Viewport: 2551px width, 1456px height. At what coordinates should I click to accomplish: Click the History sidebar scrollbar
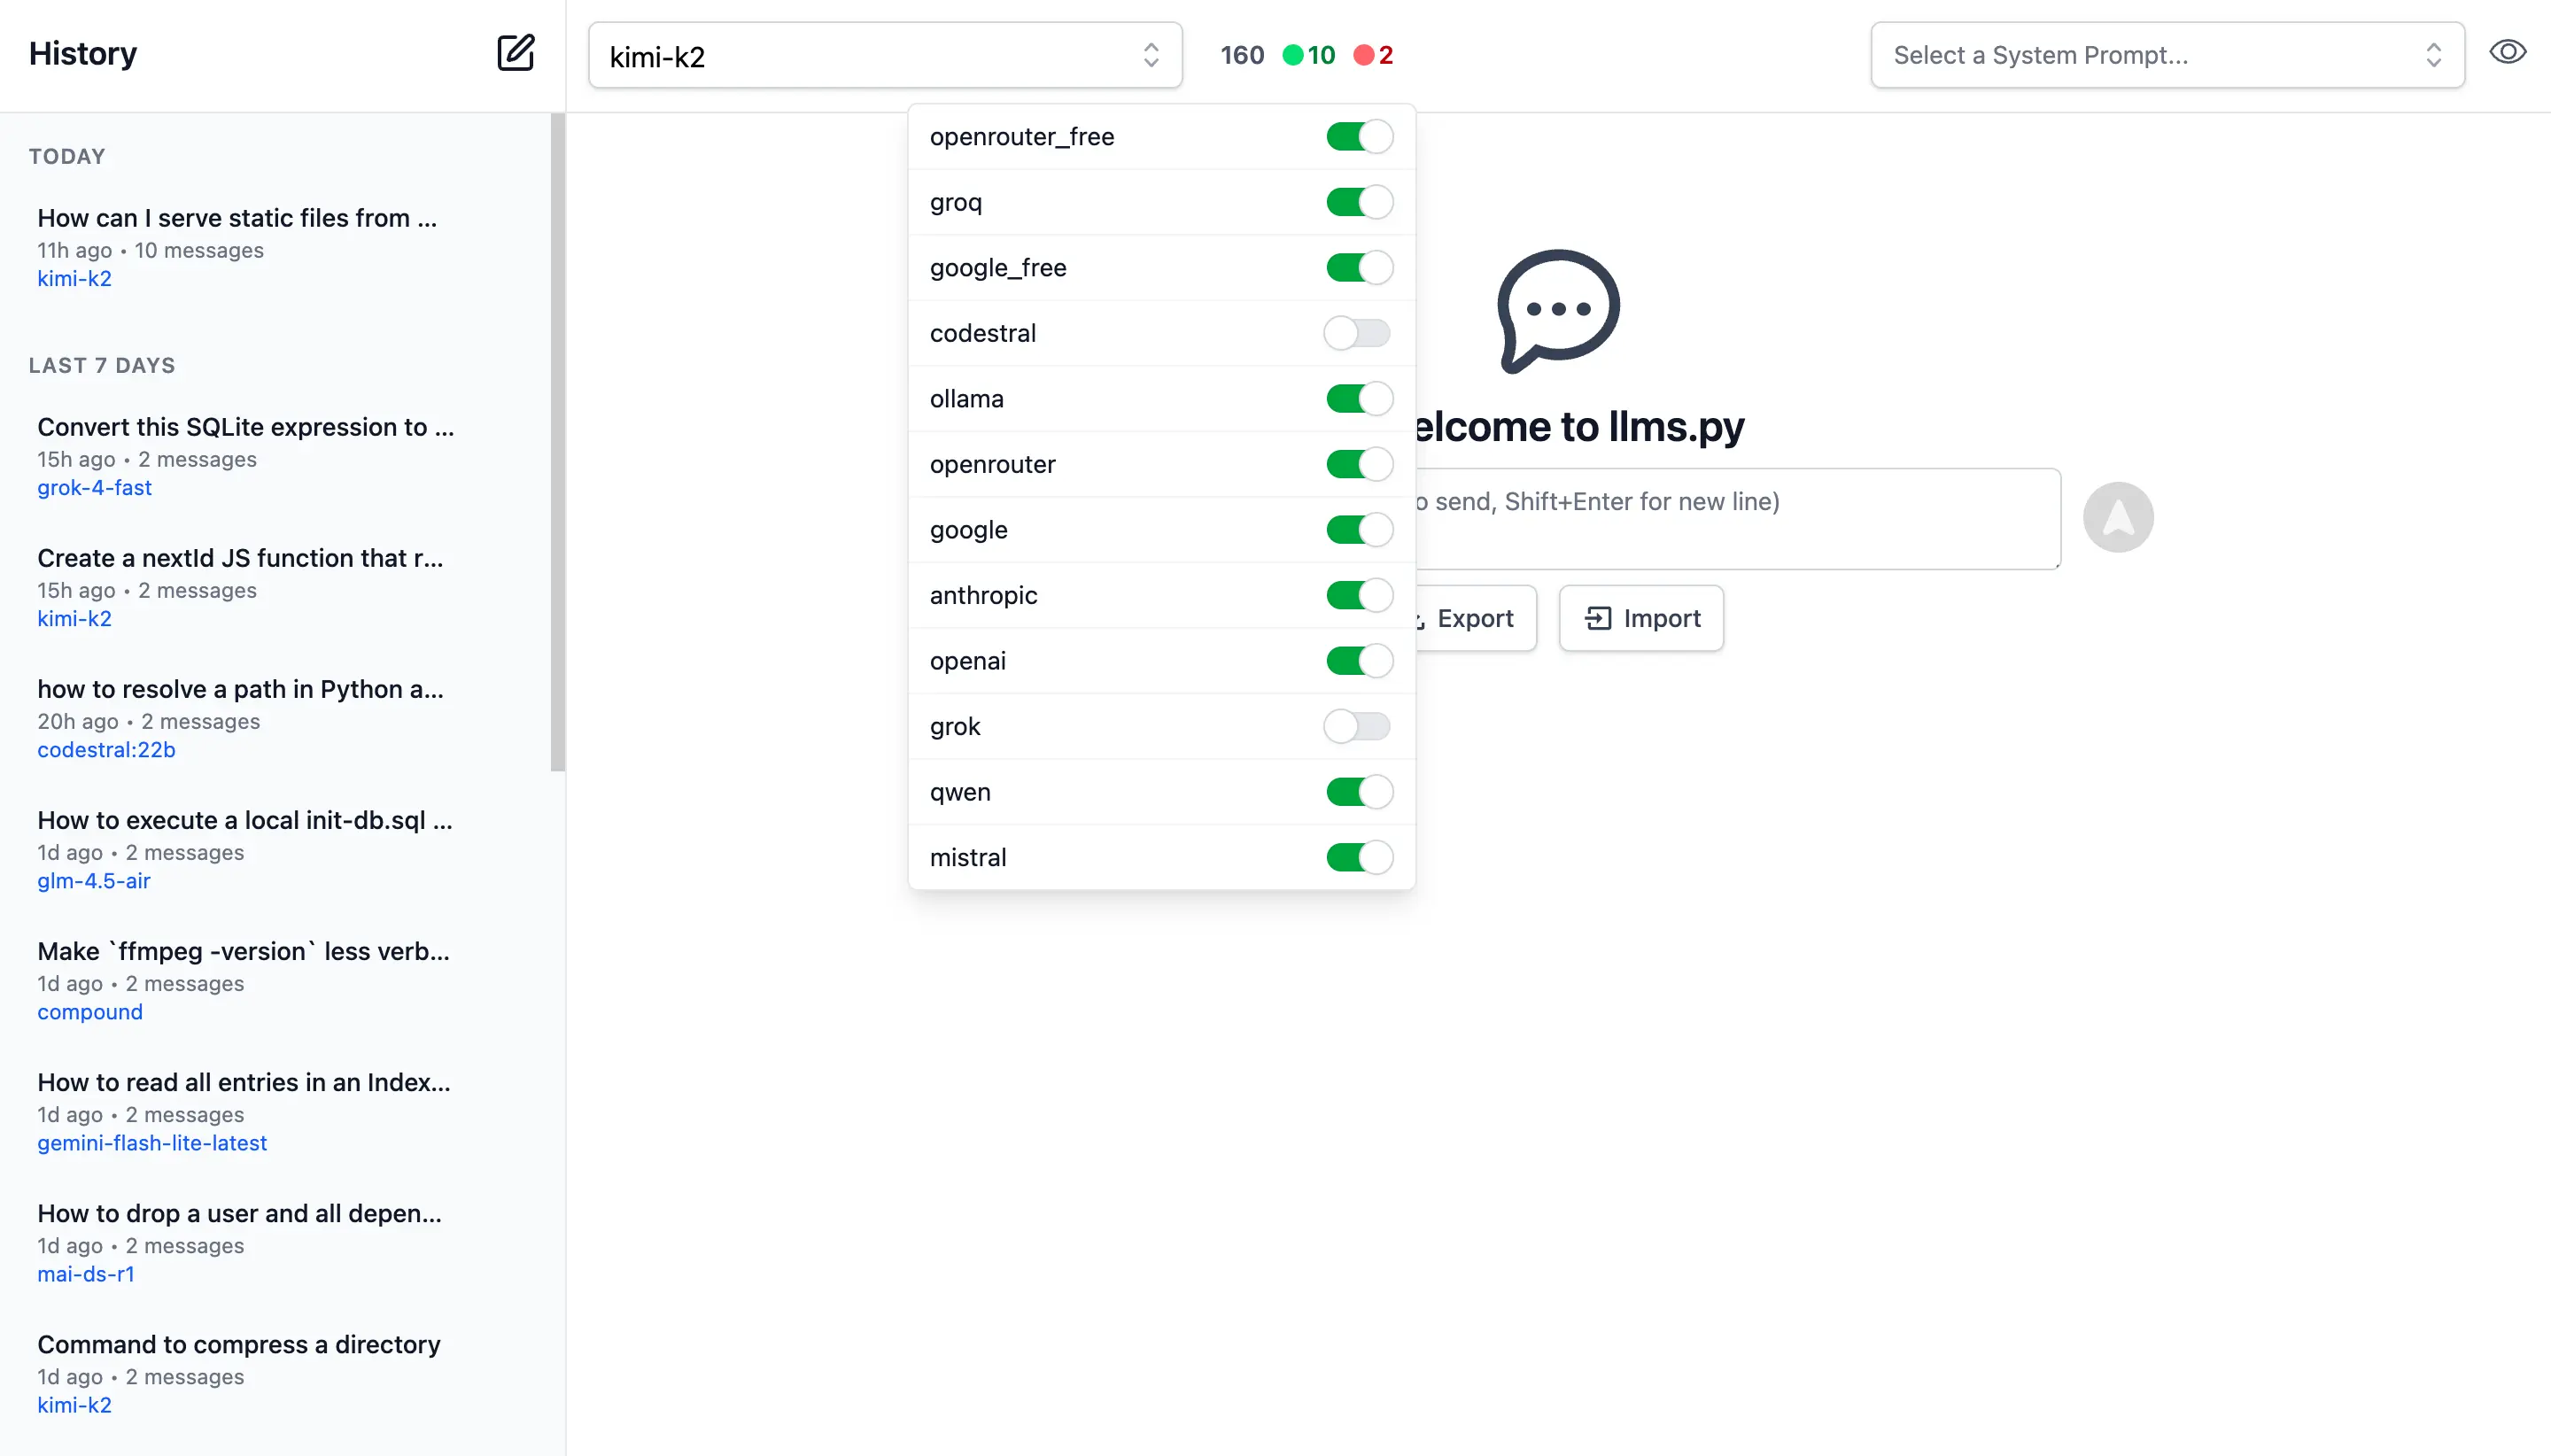(x=558, y=442)
